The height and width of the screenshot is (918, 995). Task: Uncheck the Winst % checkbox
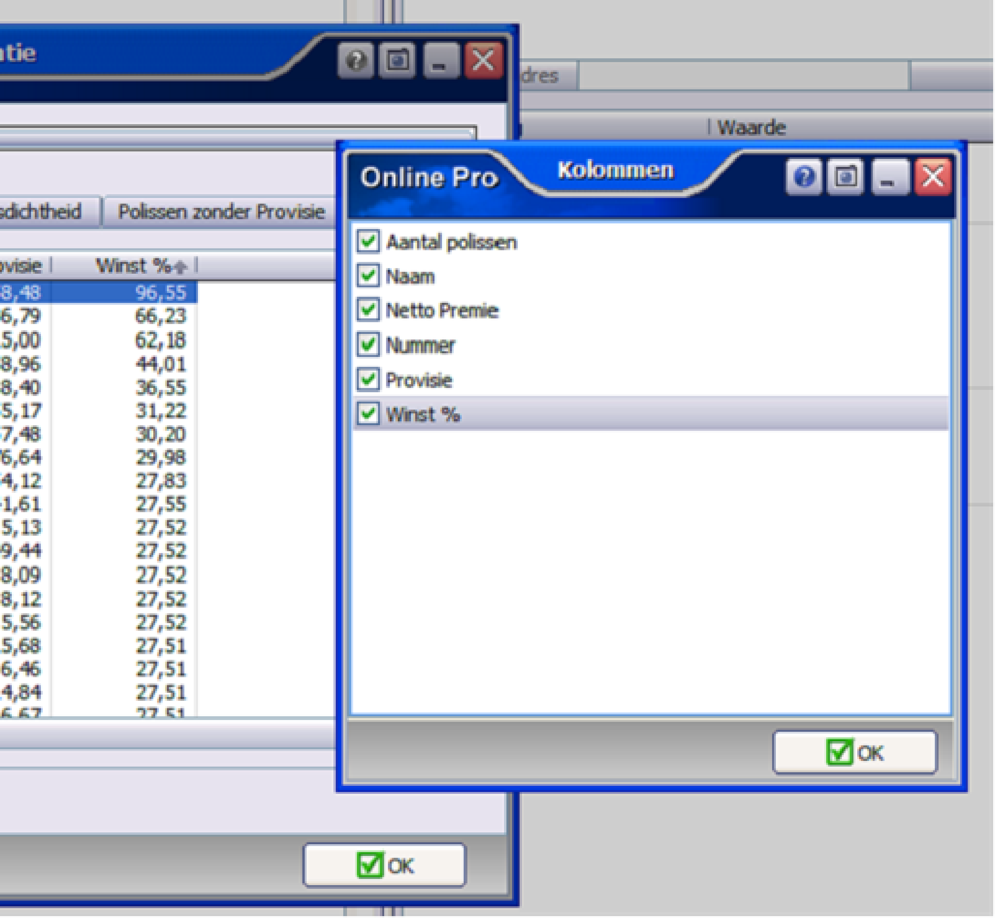368,414
